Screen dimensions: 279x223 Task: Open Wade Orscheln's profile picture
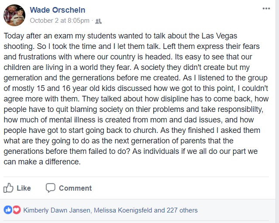pyautogui.click(x=14, y=15)
